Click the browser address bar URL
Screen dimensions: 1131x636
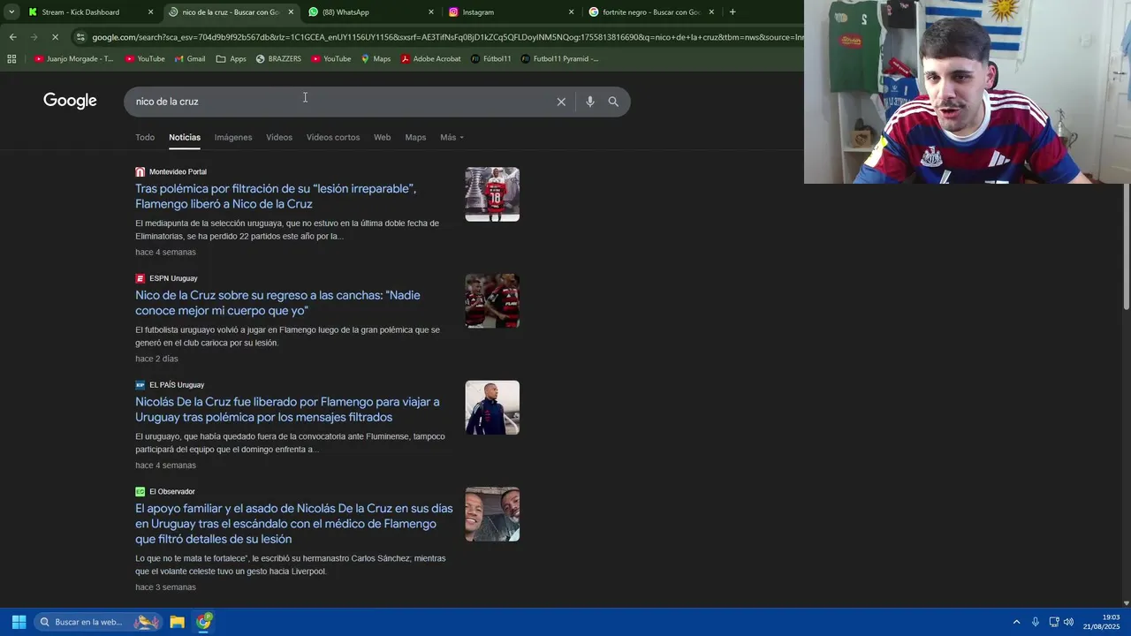click(446, 37)
